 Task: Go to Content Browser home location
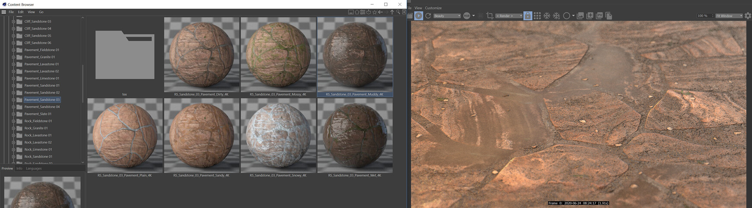(357, 12)
